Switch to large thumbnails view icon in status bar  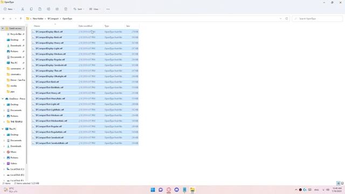(342, 183)
